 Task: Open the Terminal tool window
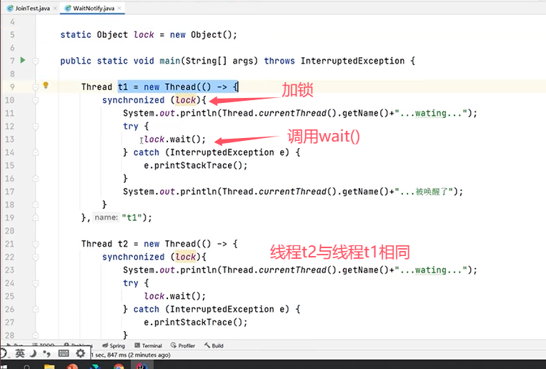coord(149,345)
